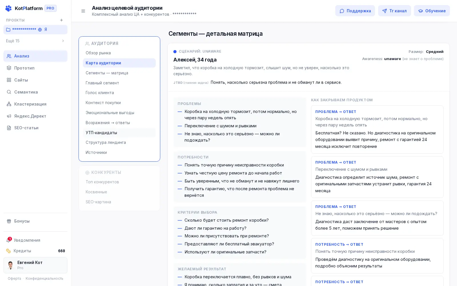Image resolution: width=457 pixels, height=286 pixels.
Task: Click the SEO-статьи document icon
Action: [9, 128]
